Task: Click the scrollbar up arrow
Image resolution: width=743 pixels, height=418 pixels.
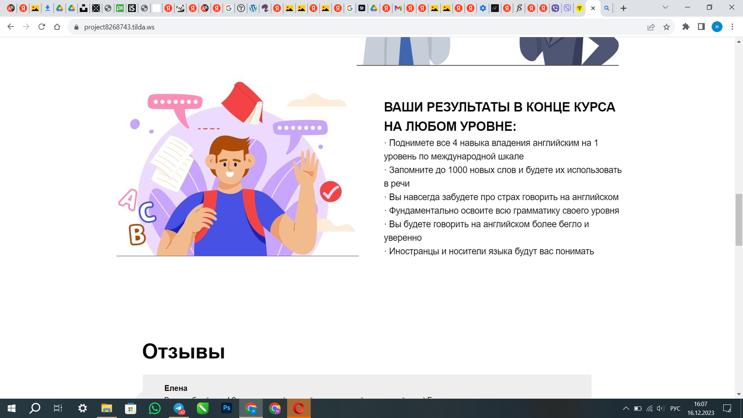Action: pos(739,42)
